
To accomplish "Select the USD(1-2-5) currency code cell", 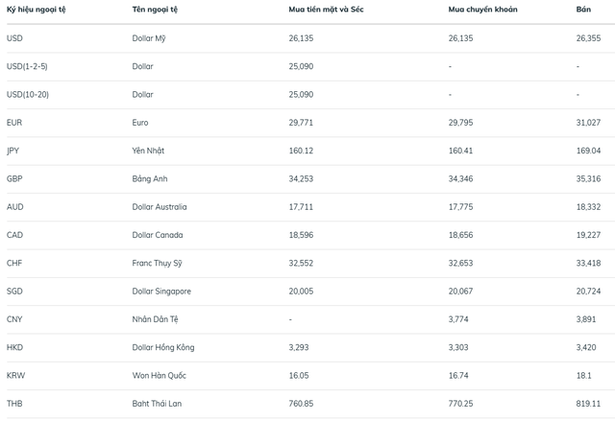I will 26,66.
